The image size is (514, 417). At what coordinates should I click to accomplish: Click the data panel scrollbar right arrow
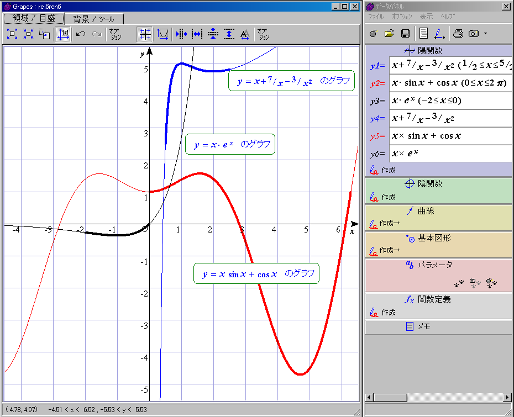point(507,398)
